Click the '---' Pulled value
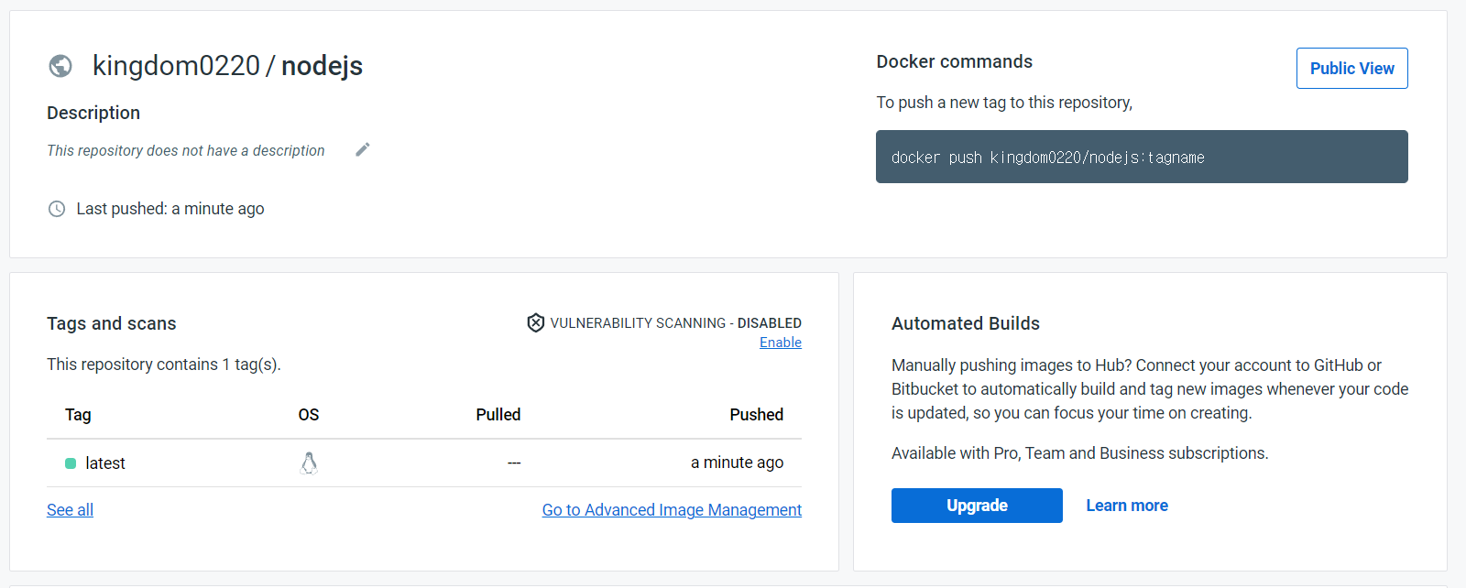1466x588 pixels. [x=514, y=463]
